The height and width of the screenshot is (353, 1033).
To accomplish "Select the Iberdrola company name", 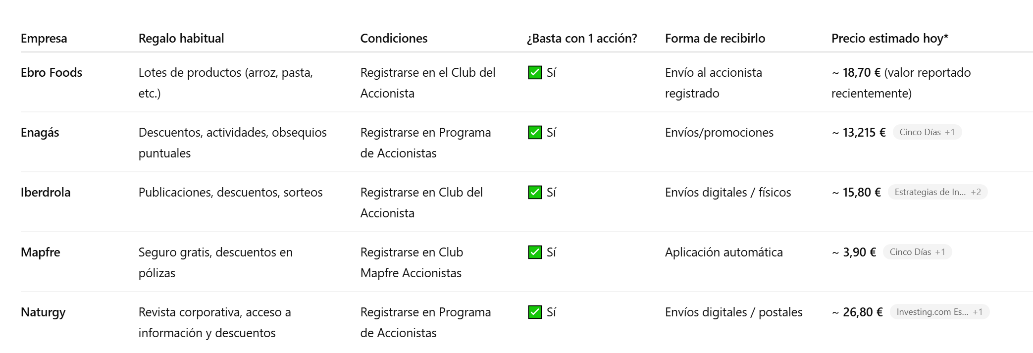I will [46, 193].
